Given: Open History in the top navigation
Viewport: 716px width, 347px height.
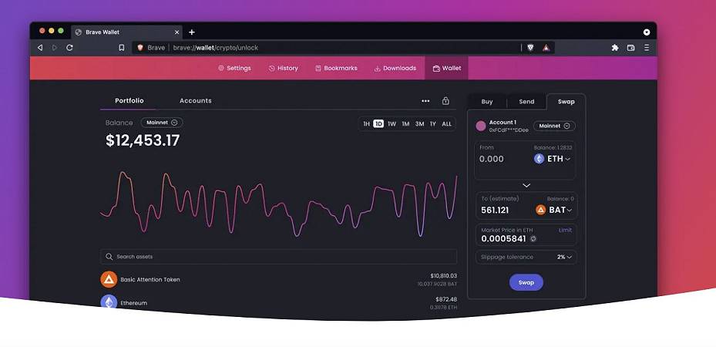Looking at the screenshot, I should click(x=283, y=68).
